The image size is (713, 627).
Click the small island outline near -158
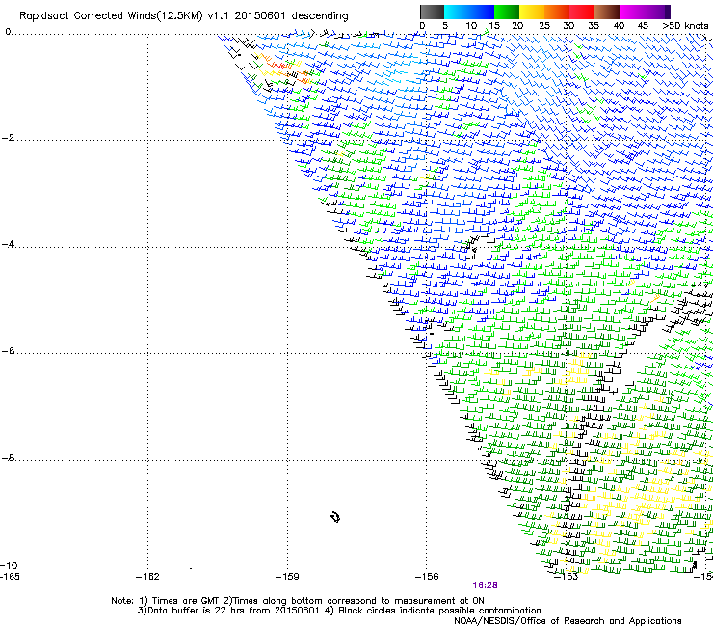(x=335, y=517)
